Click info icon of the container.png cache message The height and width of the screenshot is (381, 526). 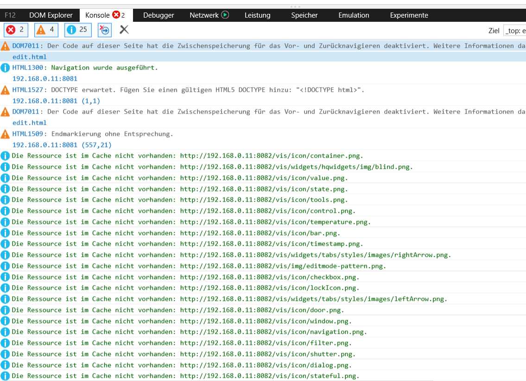[x=6, y=156]
